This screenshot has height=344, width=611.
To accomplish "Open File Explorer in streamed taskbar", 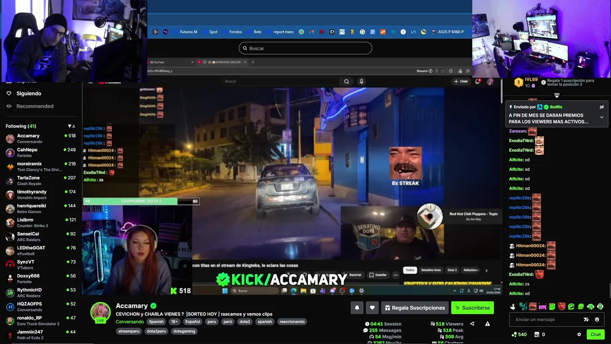I will tap(303, 290).
